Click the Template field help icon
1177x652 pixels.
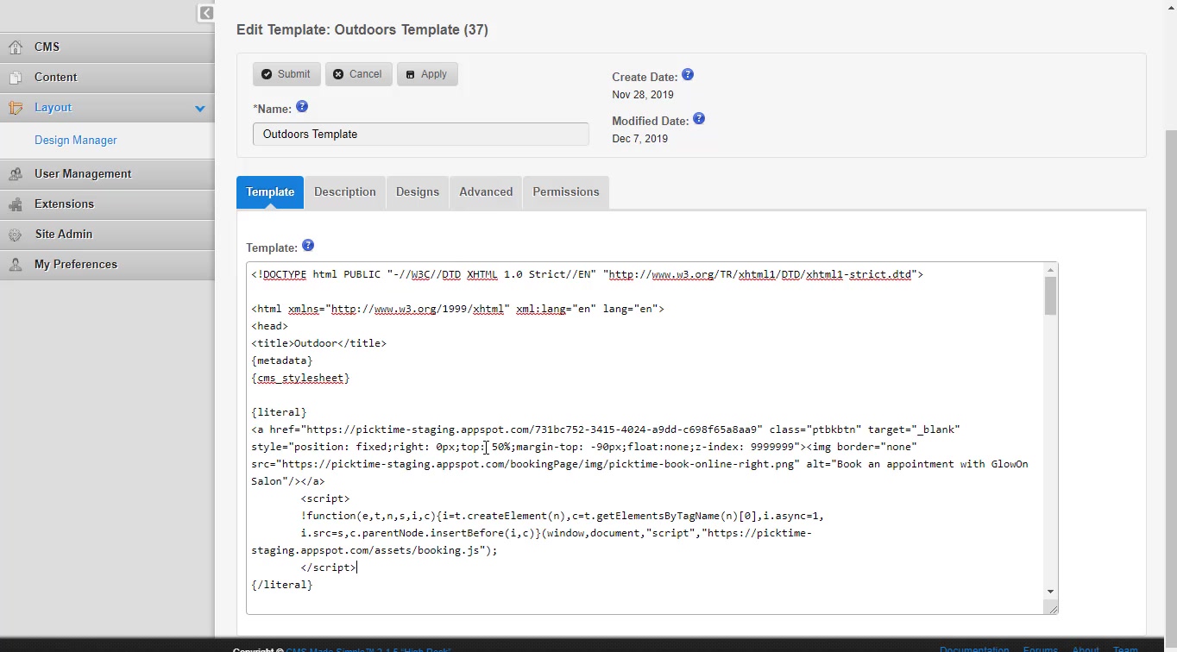pyautogui.click(x=308, y=246)
